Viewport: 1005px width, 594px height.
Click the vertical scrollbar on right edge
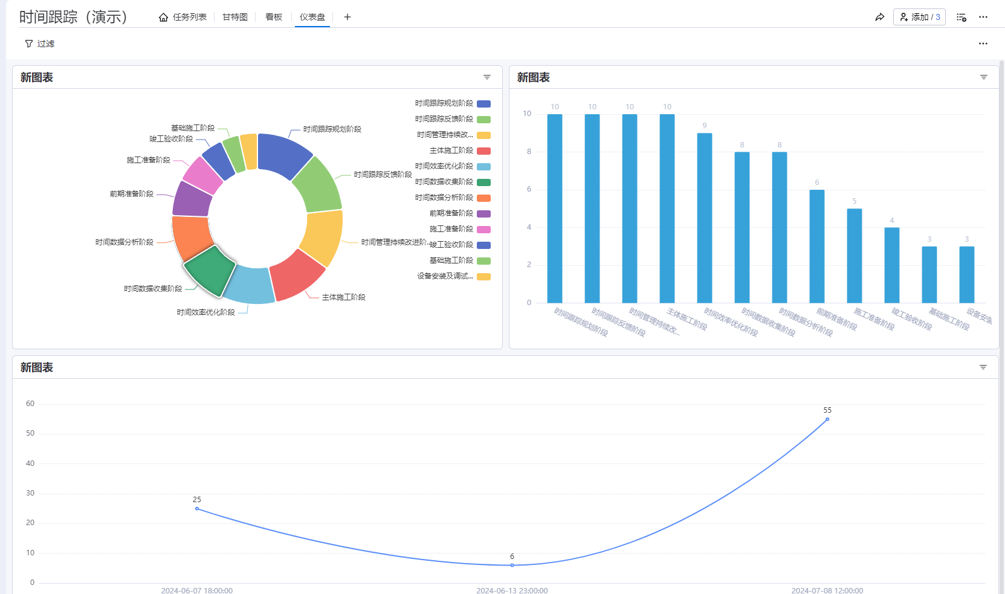(1001, 326)
